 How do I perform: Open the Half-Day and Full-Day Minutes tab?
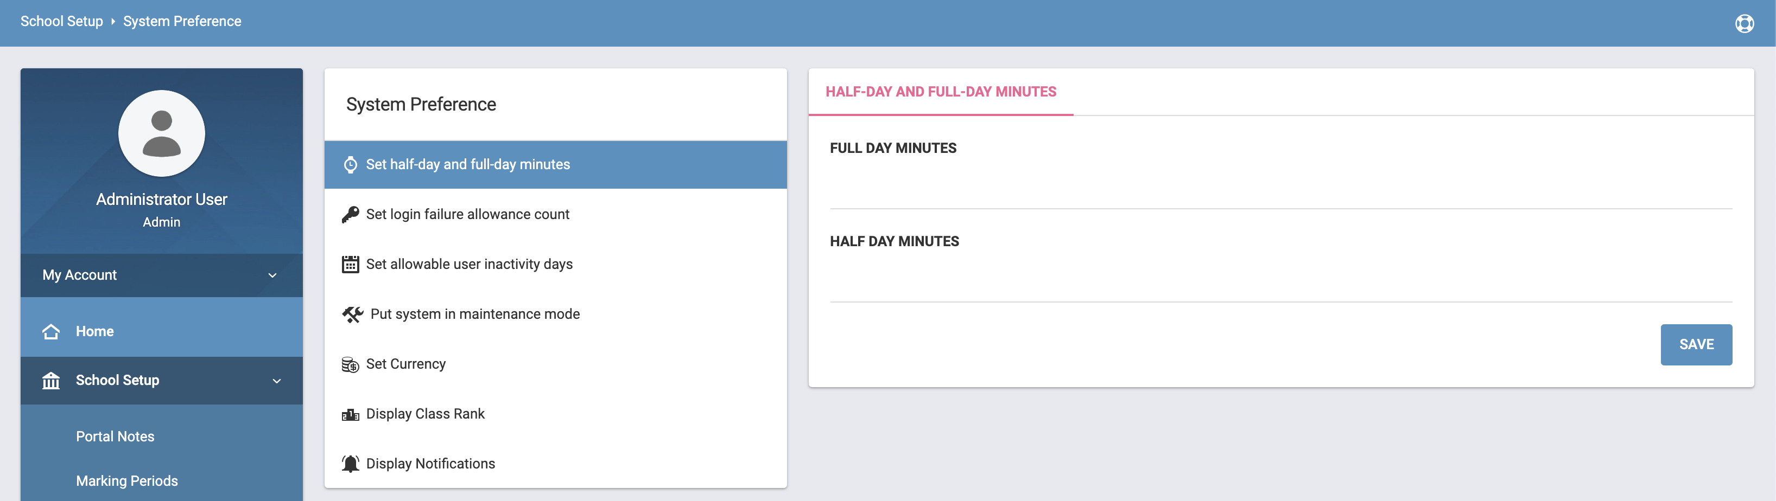[941, 92]
